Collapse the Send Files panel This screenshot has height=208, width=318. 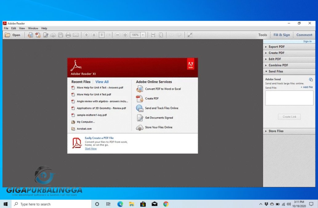[x=277, y=71]
